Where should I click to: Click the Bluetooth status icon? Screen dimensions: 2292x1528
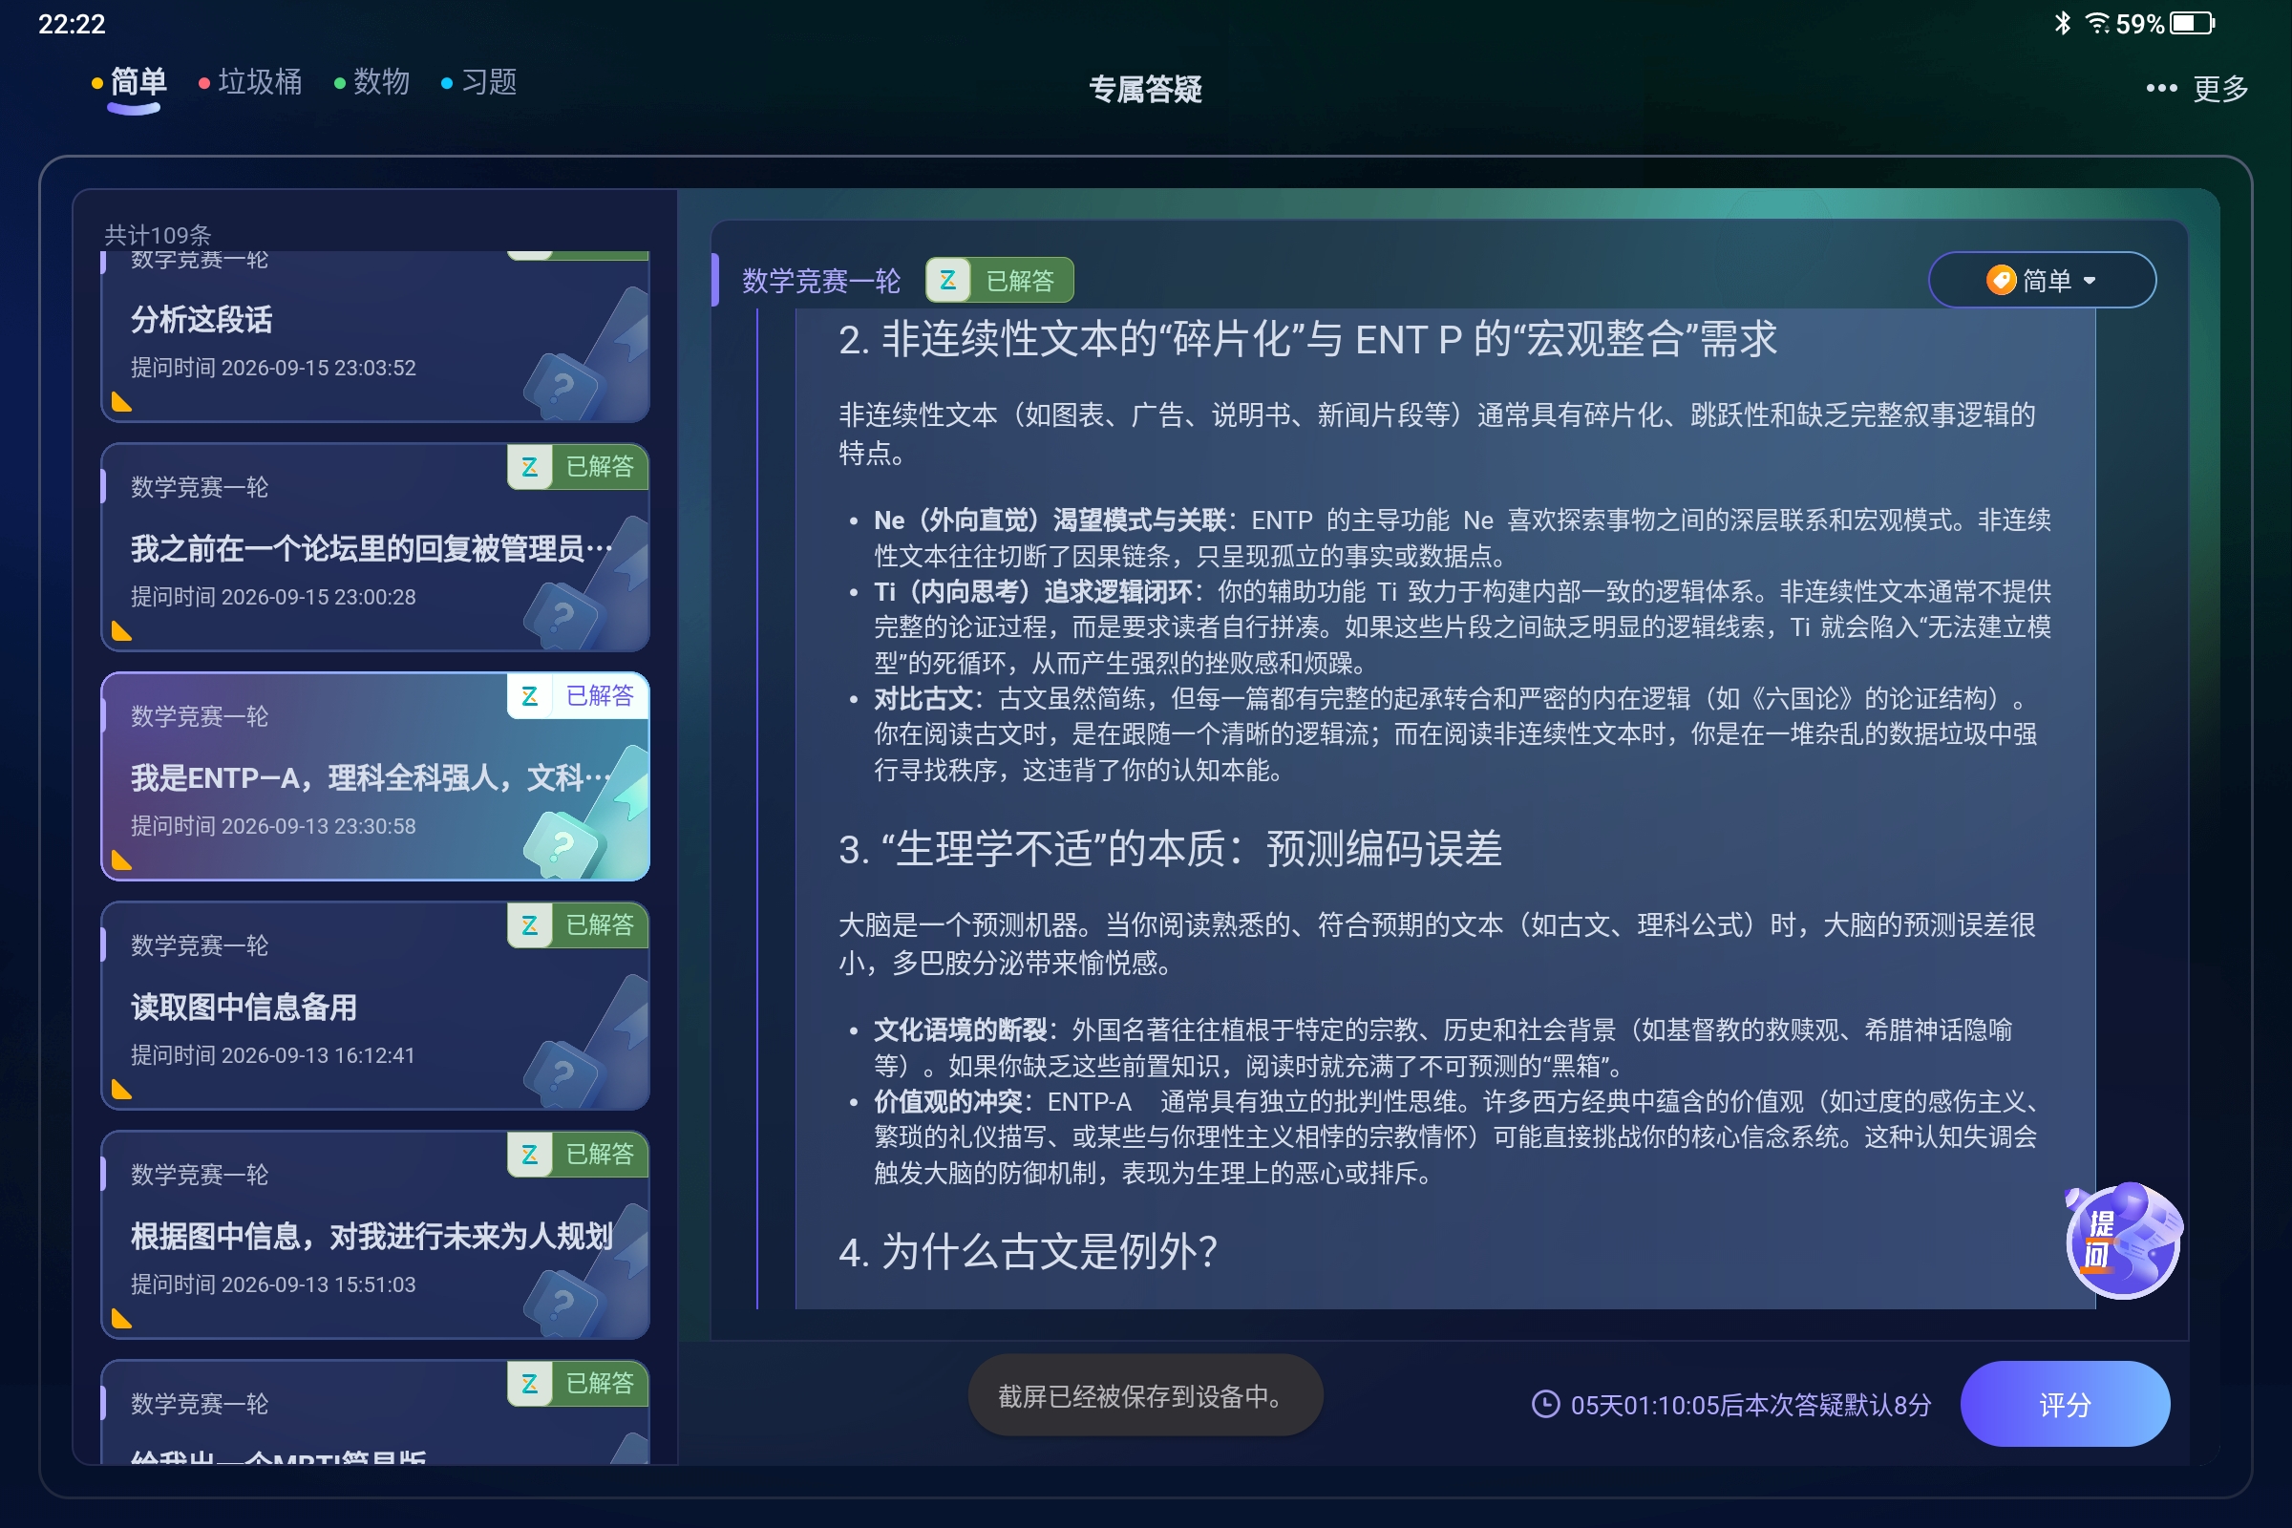(x=2062, y=22)
